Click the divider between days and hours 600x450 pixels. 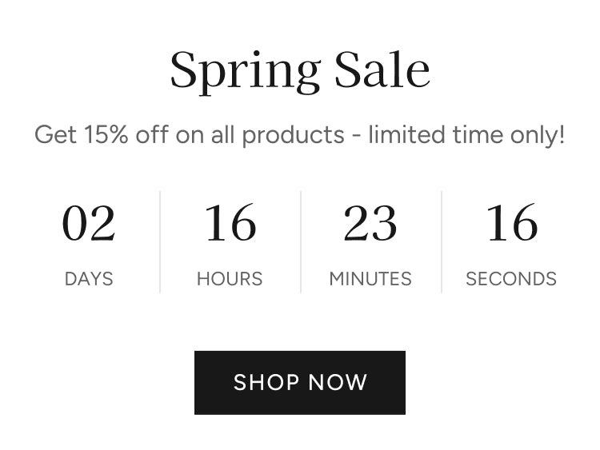[160, 241]
